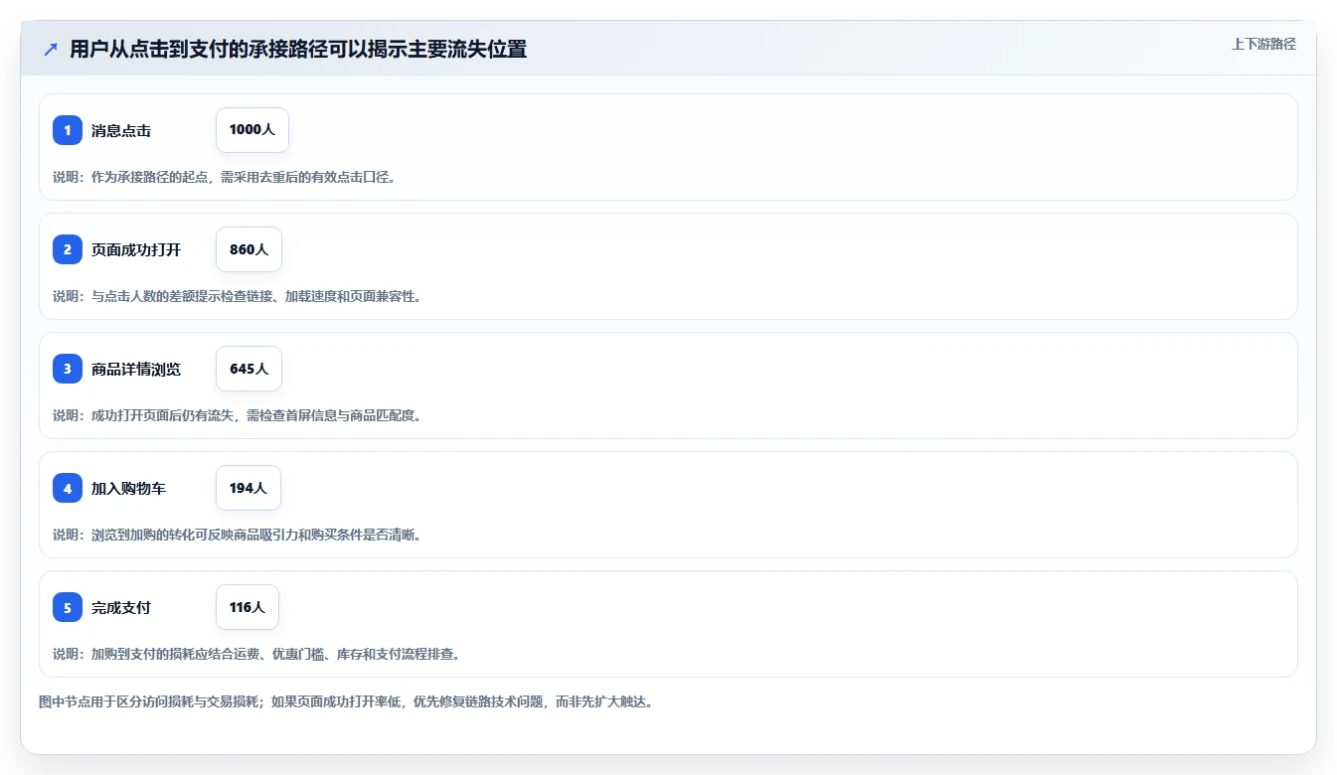Click the step 3 number badge
Viewport: 1337px width, 775px height.
click(68, 369)
